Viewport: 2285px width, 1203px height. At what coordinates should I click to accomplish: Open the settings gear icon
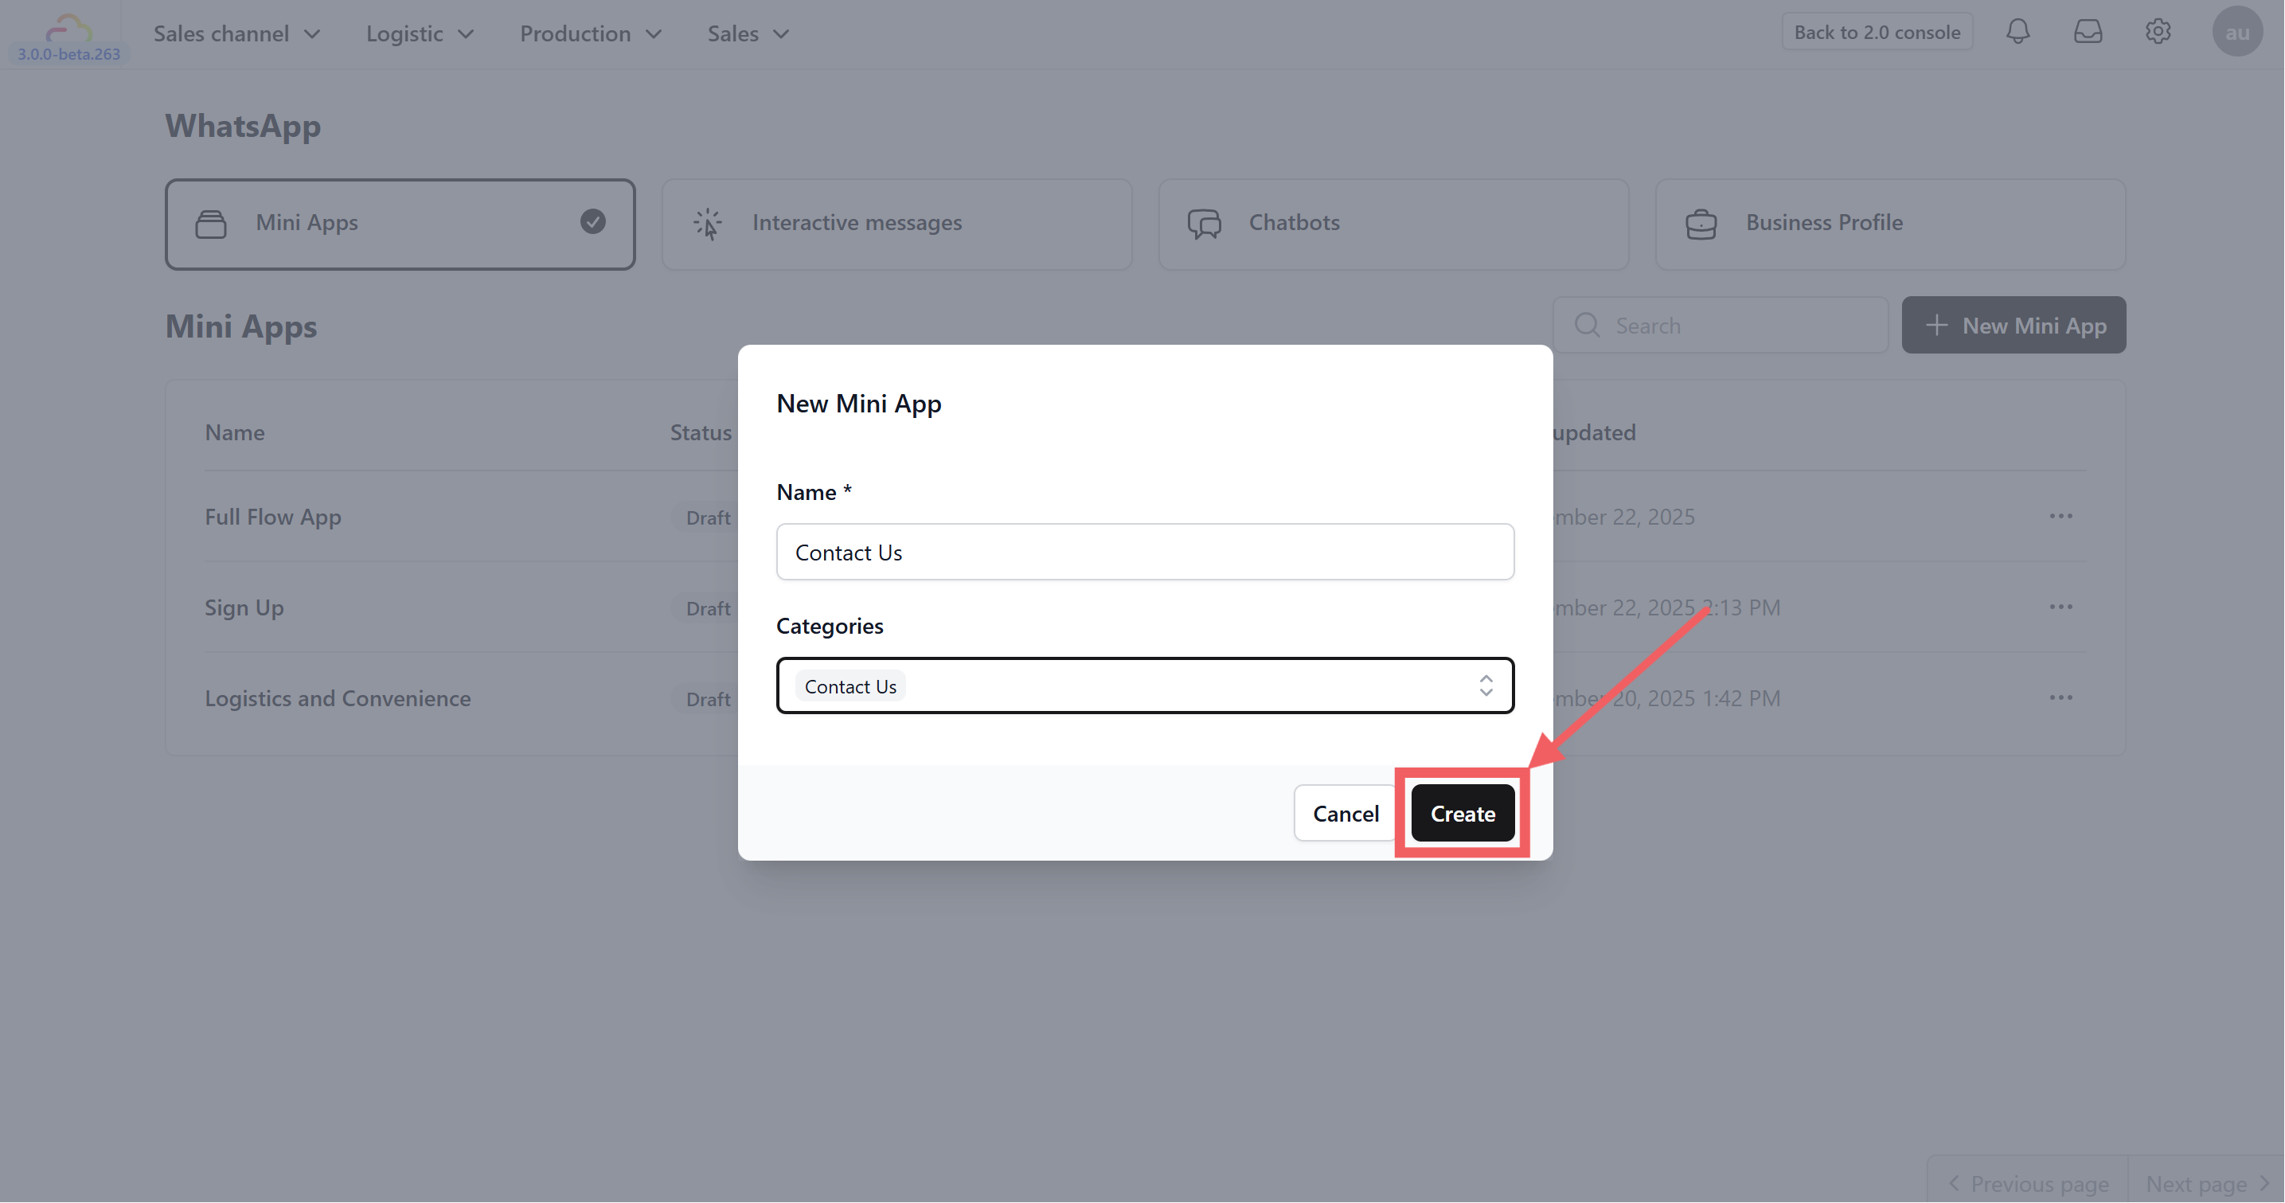[2158, 32]
